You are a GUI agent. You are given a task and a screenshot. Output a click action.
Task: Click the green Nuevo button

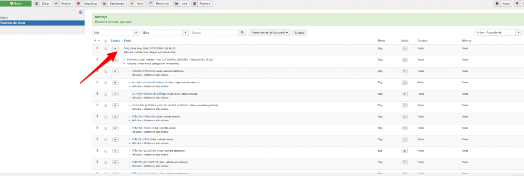(16, 3)
